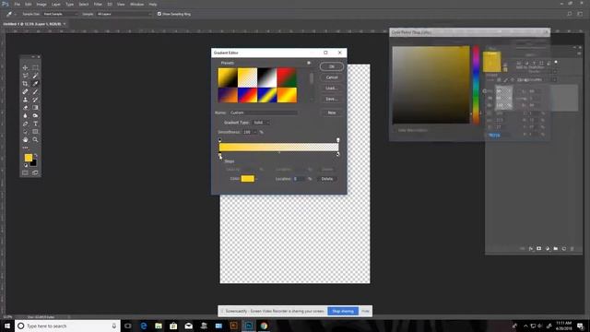Open the Gradient Type dropdown
This screenshot has width=590, height=332.
[261, 123]
